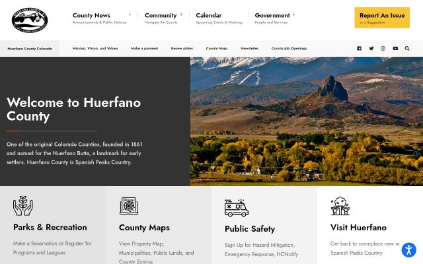
Task: Click 'People and Services' subtitle
Action: 271,22
